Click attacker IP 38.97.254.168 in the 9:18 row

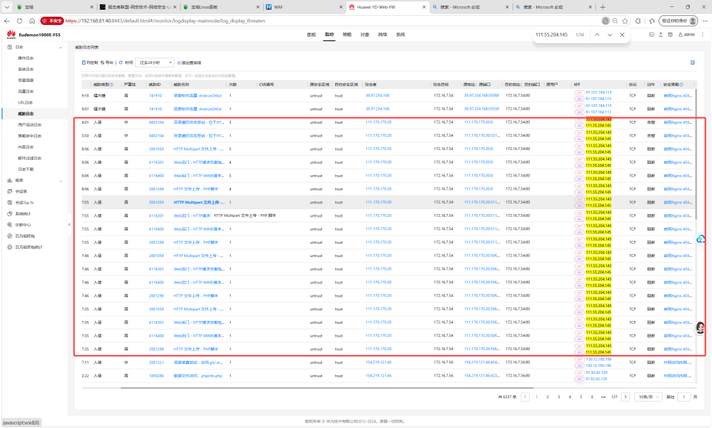(x=378, y=95)
